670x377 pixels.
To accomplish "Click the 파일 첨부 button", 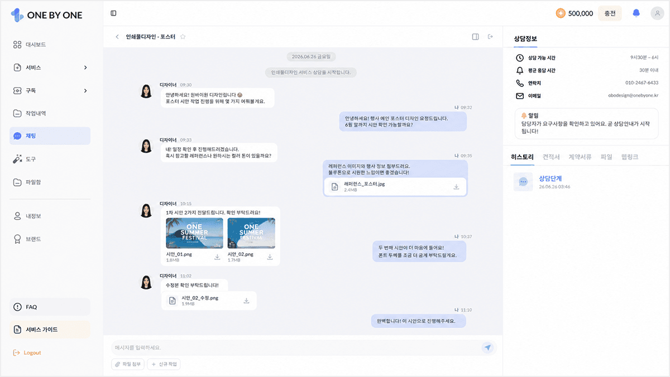I will click(128, 364).
